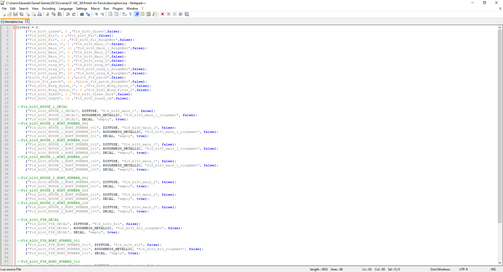503x272 pixels.
Task: Click the comment '--F16_b150_FIN_BORT_NUMBER_010'
Action: (x=48, y=262)
